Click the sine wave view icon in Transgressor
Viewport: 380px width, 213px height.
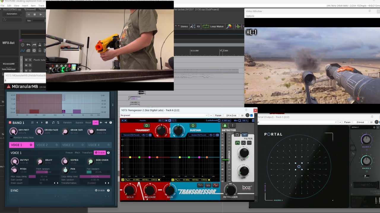(200, 185)
